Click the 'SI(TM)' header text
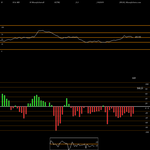This screenshot has width=150, height=150. point(57,2)
